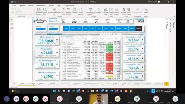Switch to the Synthèse report tab
Viewport: 185px width, 104px height.
(x=40, y=33)
